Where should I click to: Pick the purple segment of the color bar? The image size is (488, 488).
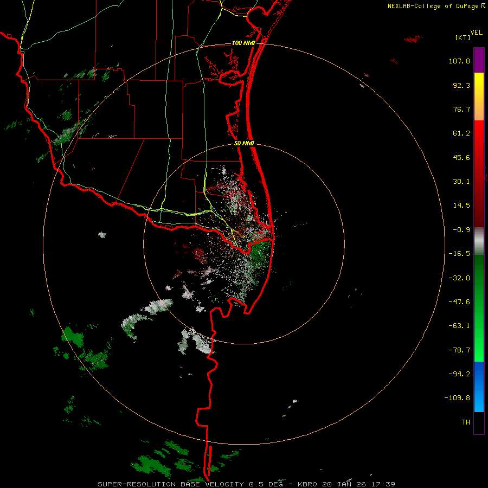tap(479, 60)
